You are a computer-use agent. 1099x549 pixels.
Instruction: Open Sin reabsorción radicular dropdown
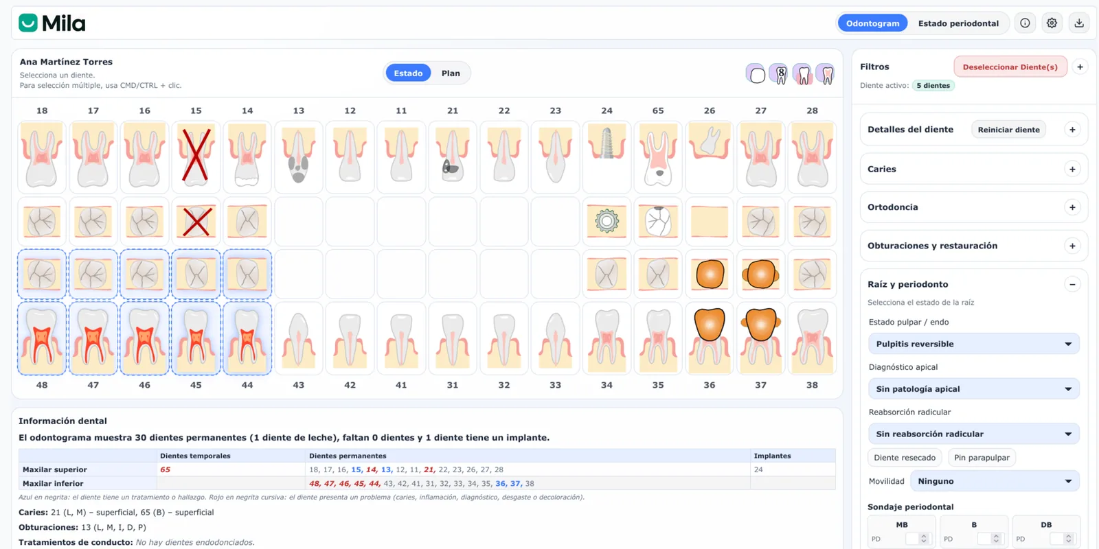973,434
